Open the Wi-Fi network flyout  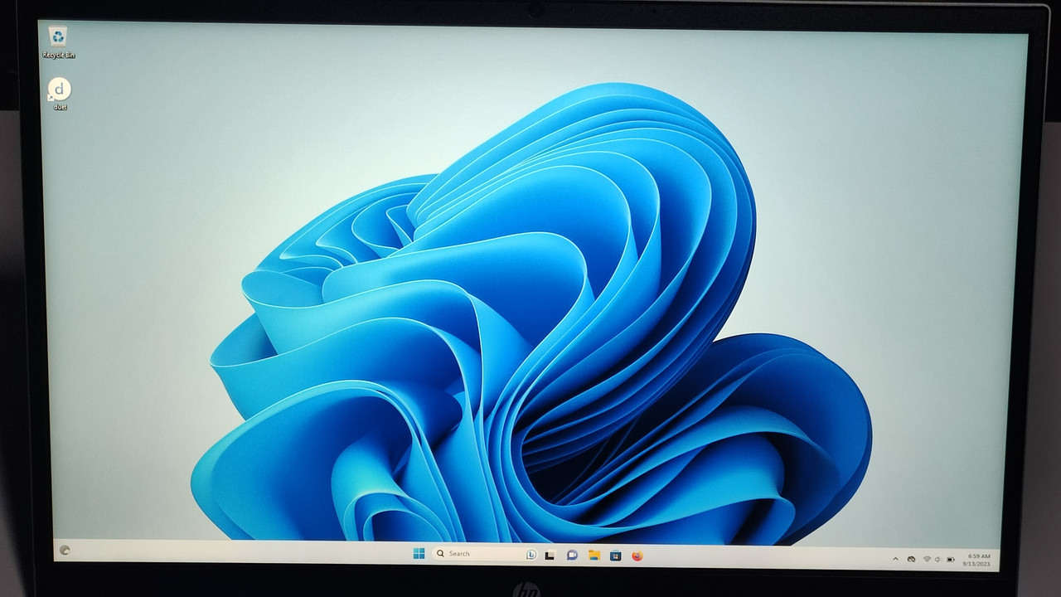click(927, 559)
